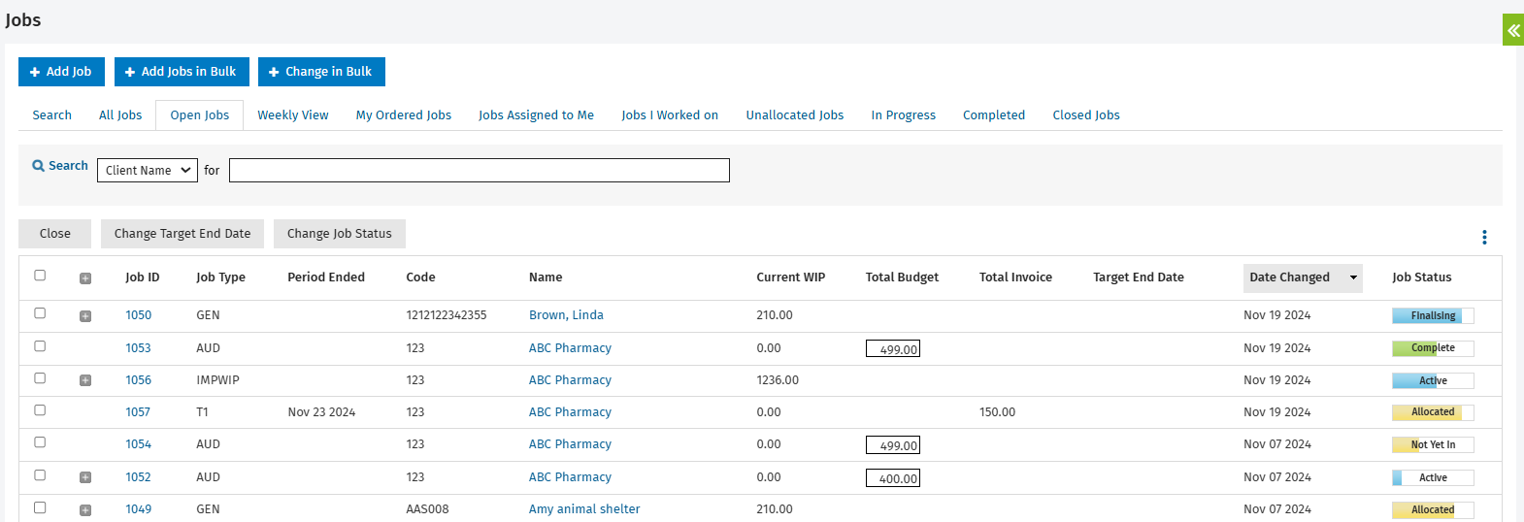Screen dimensions: 1524x522
Task: Collapse the side panel with double-chevron icon
Action: [1513, 30]
